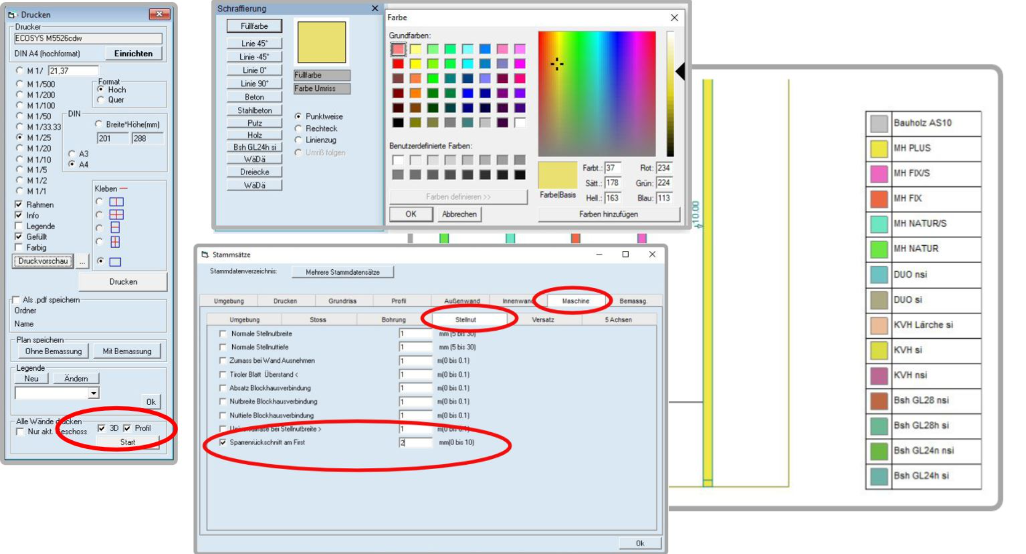Adjust the luminance slider arrow

[680, 72]
